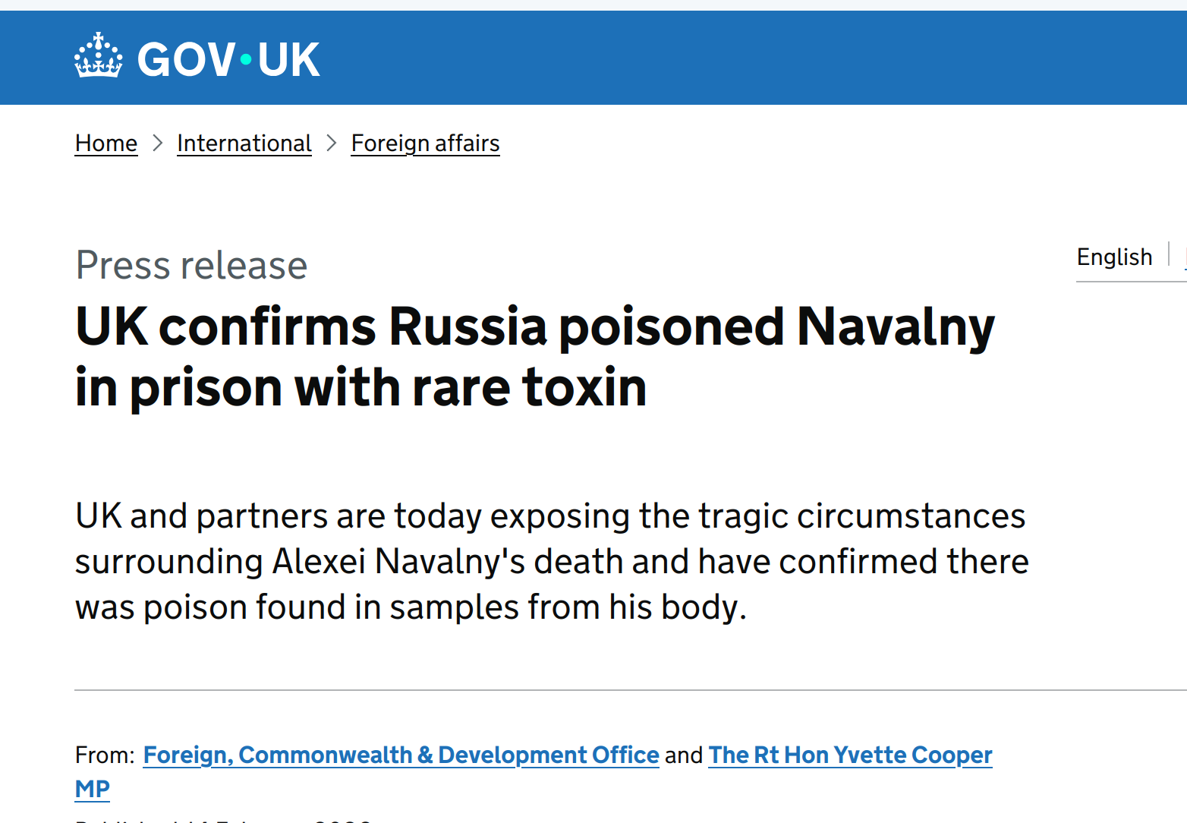This screenshot has width=1187, height=823.
Task: Click the teal dot in the GOV.UK logo
Action: tap(246, 58)
